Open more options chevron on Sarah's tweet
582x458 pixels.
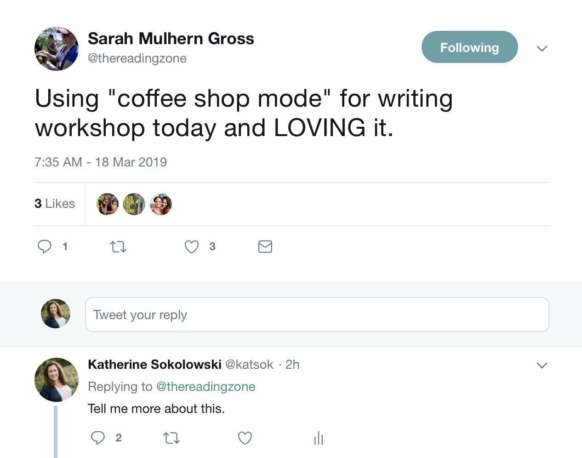(542, 48)
